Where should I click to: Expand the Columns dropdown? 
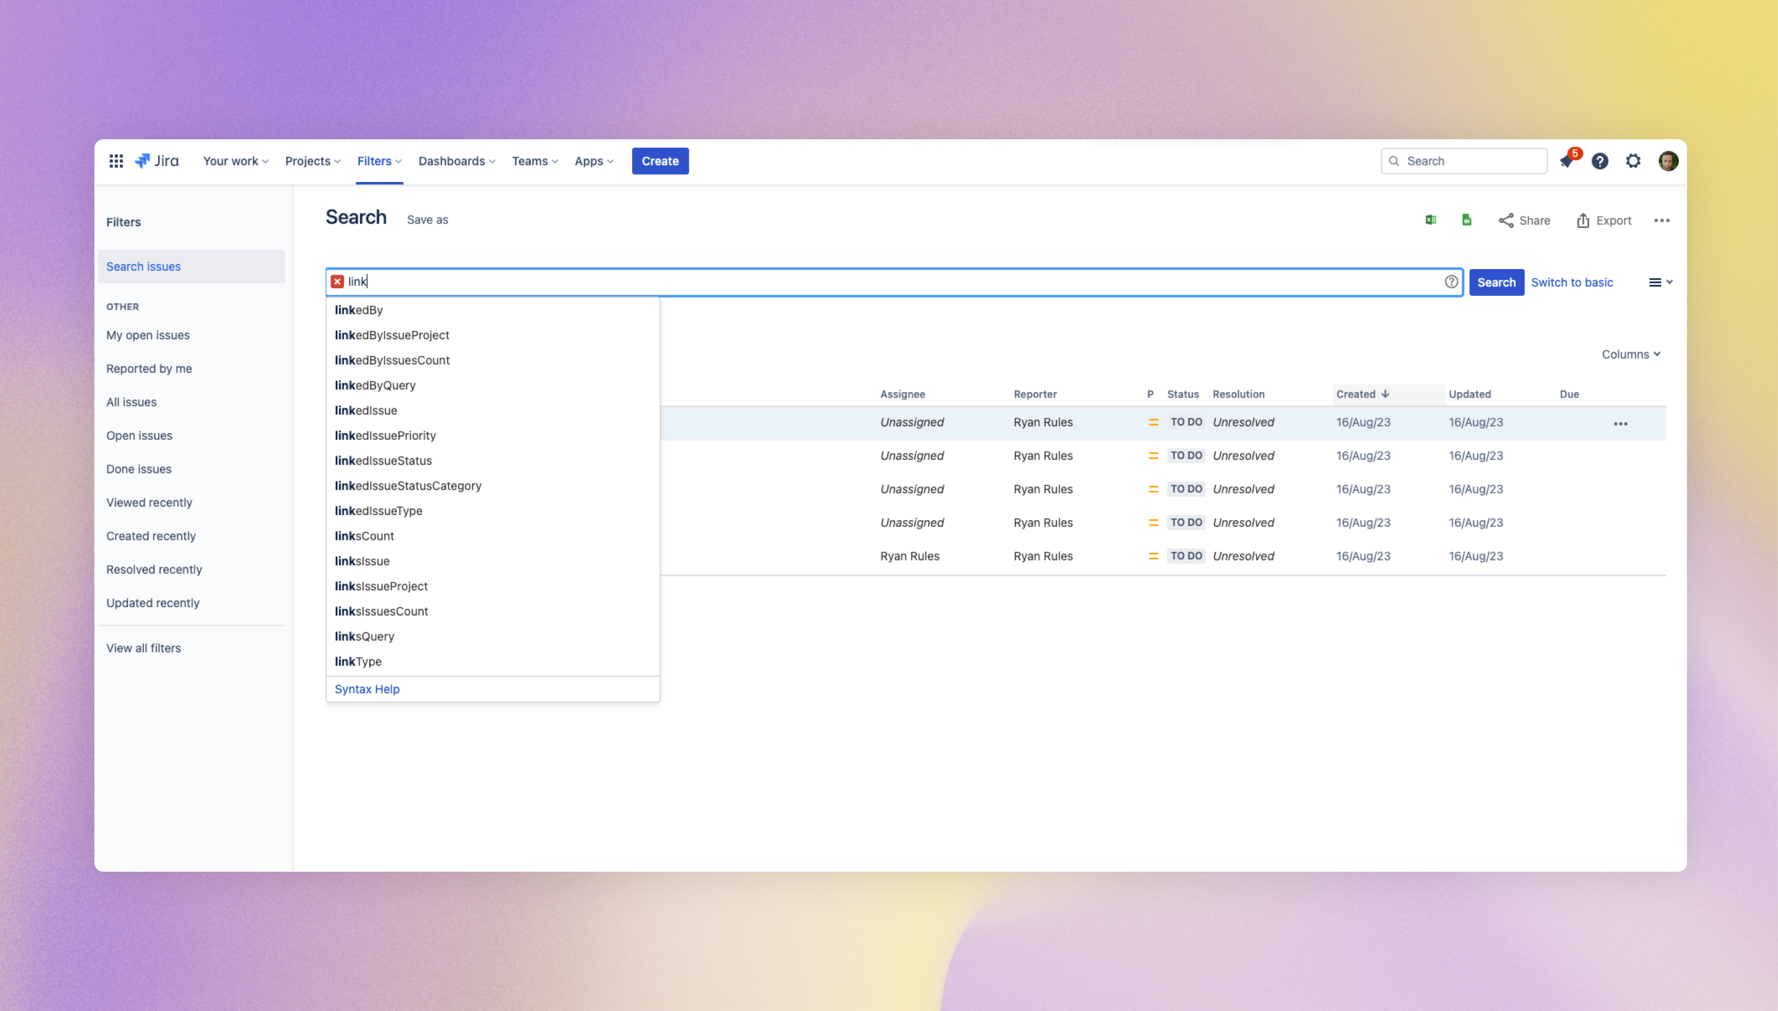coord(1631,354)
